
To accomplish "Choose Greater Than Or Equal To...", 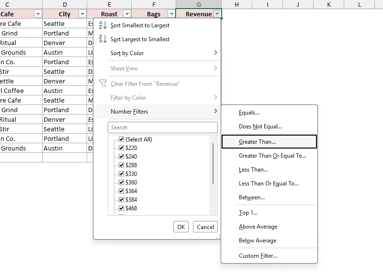I will (269, 156).
